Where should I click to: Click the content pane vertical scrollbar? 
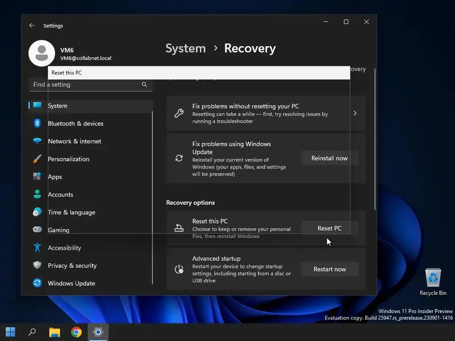pos(375,139)
